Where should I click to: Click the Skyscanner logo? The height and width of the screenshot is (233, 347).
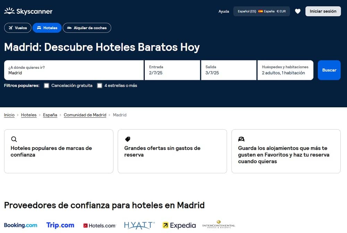28,11
